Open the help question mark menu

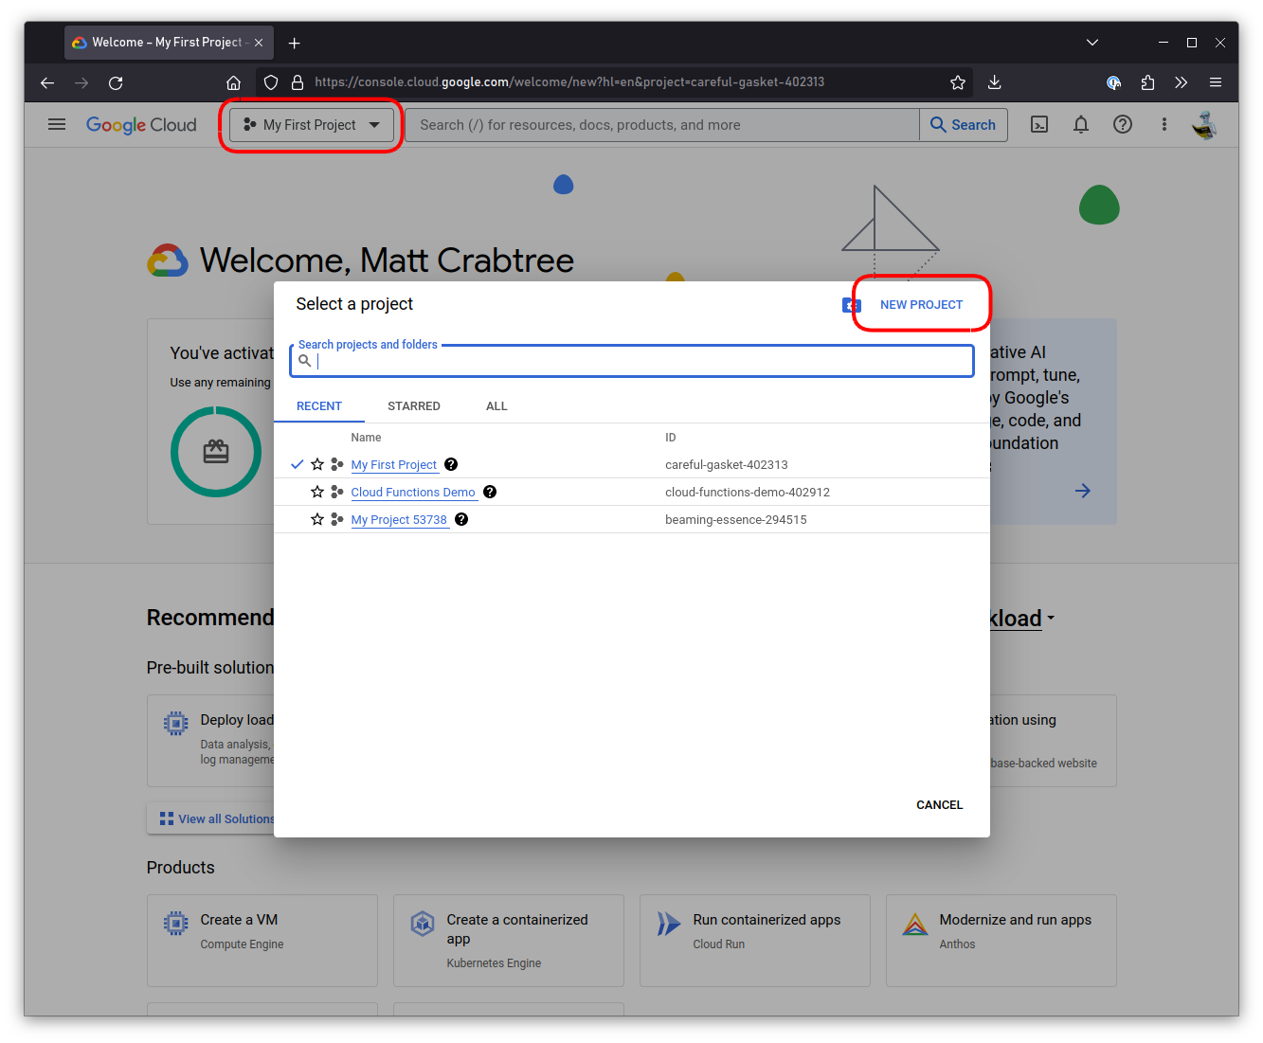1123,125
